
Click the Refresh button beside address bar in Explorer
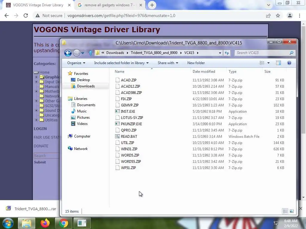click(x=227, y=53)
